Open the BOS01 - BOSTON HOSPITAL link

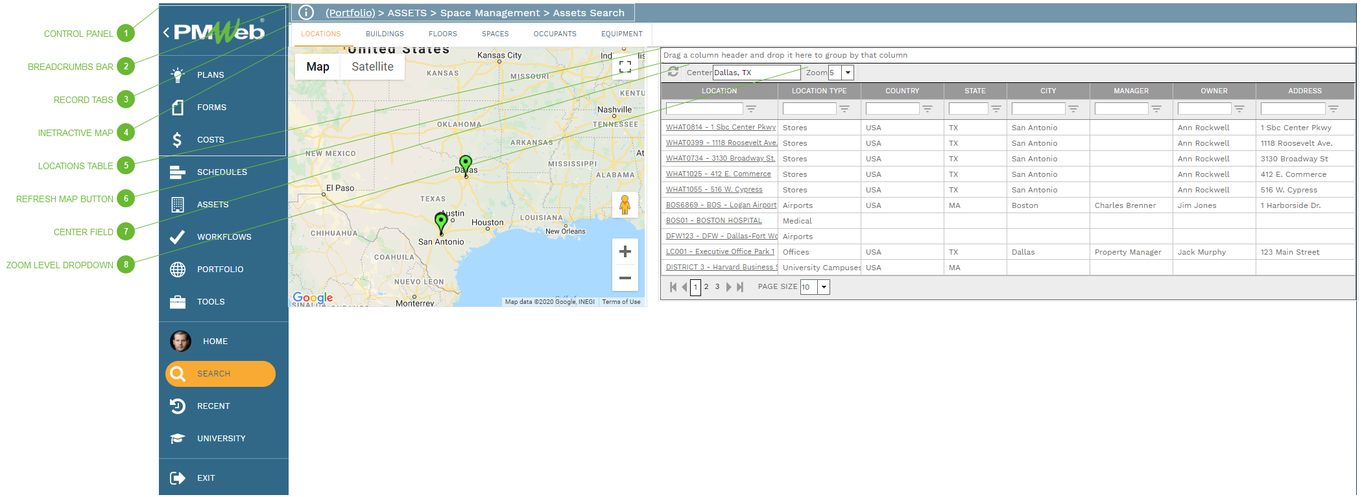click(x=713, y=221)
